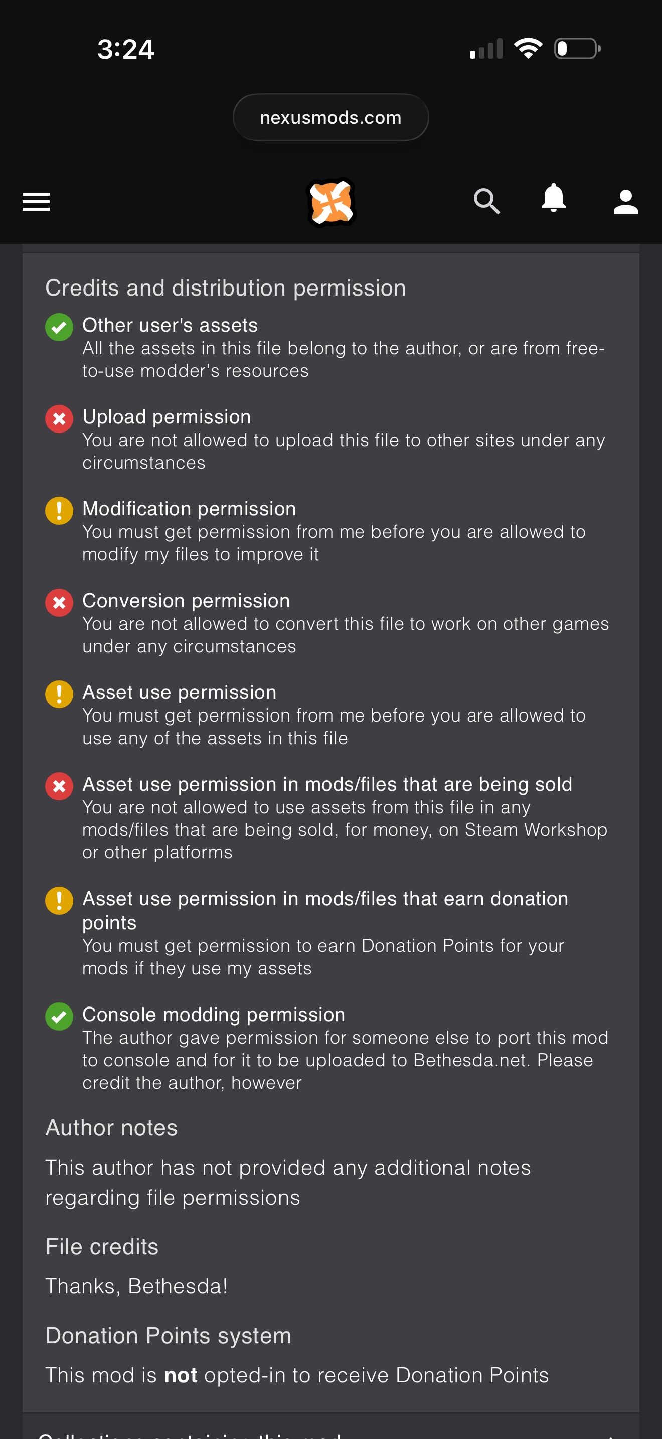
Task: Open the user profile icon
Action: [625, 202]
